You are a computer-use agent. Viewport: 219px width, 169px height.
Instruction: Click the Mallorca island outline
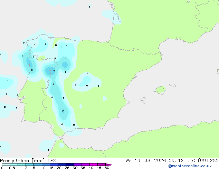click(x=160, y=90)
